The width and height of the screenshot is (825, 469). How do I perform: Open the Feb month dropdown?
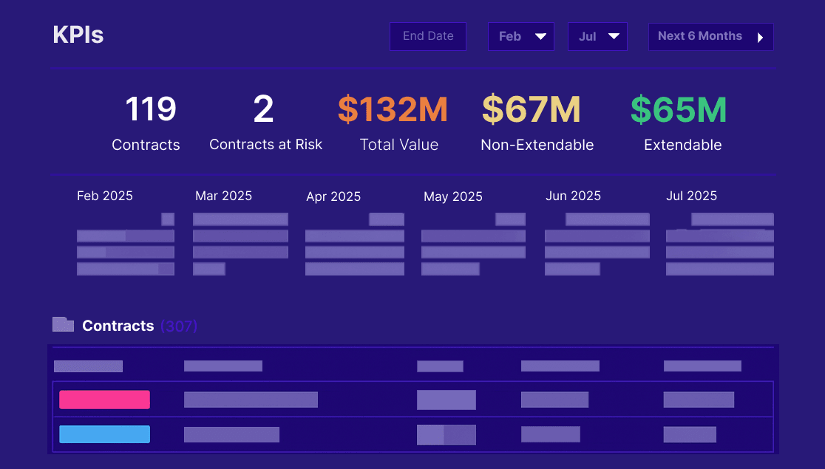[521, 35]
